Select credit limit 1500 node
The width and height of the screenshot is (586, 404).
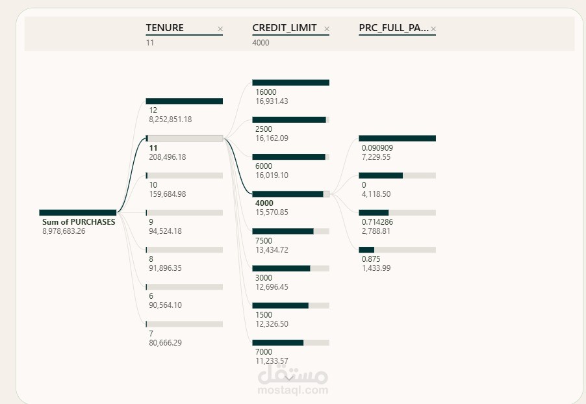pyautogui.click(x=291, y=306)
